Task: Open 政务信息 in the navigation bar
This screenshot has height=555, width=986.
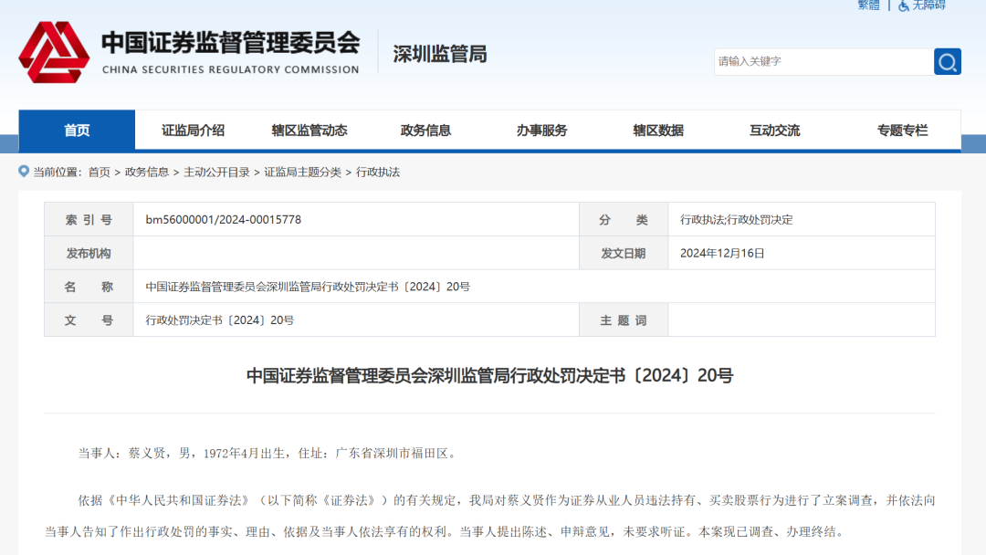Action: click(x=425, y=131)
